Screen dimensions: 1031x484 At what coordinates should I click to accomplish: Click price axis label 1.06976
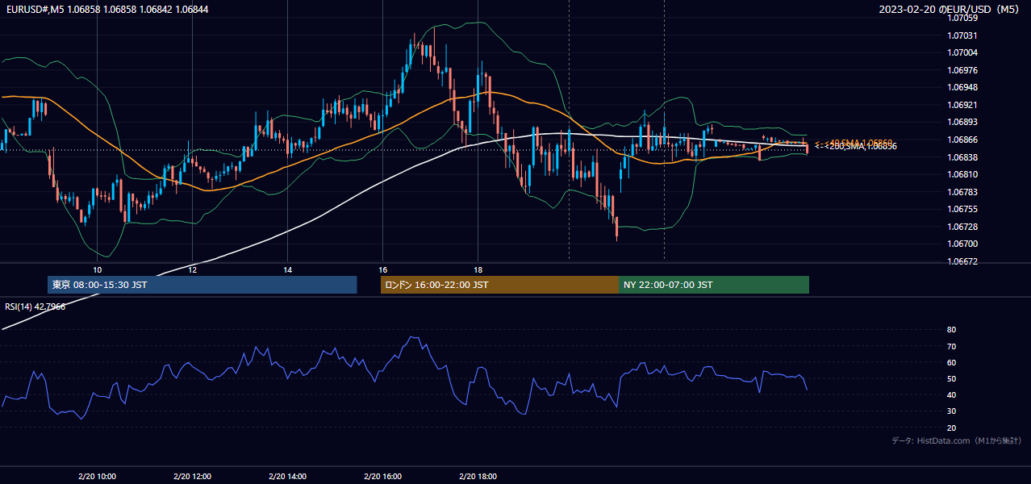(962, 70)
